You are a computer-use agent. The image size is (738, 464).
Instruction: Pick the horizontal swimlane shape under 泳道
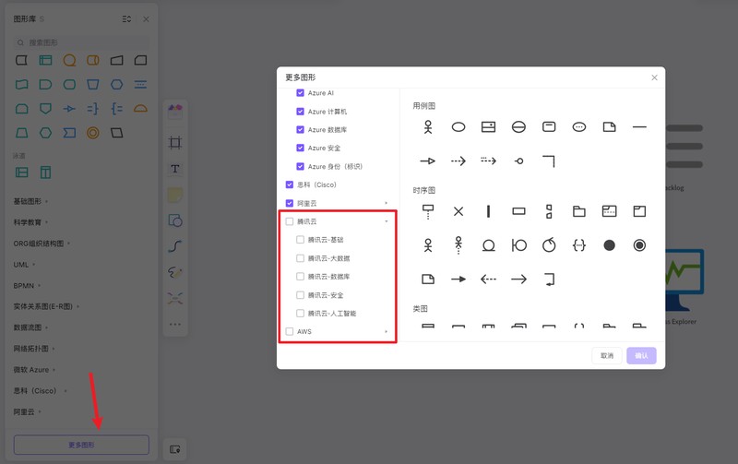click(x=21, y=173)
